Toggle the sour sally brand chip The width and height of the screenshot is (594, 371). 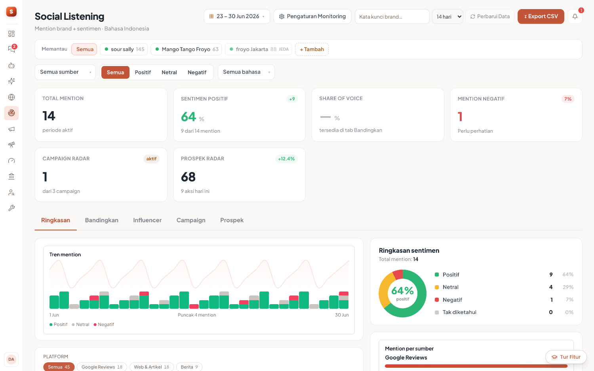(x=124, y=49)
